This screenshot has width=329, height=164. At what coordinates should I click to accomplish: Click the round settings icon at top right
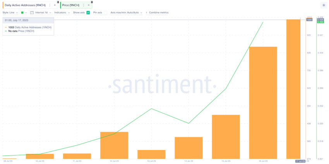pos(324,5)
